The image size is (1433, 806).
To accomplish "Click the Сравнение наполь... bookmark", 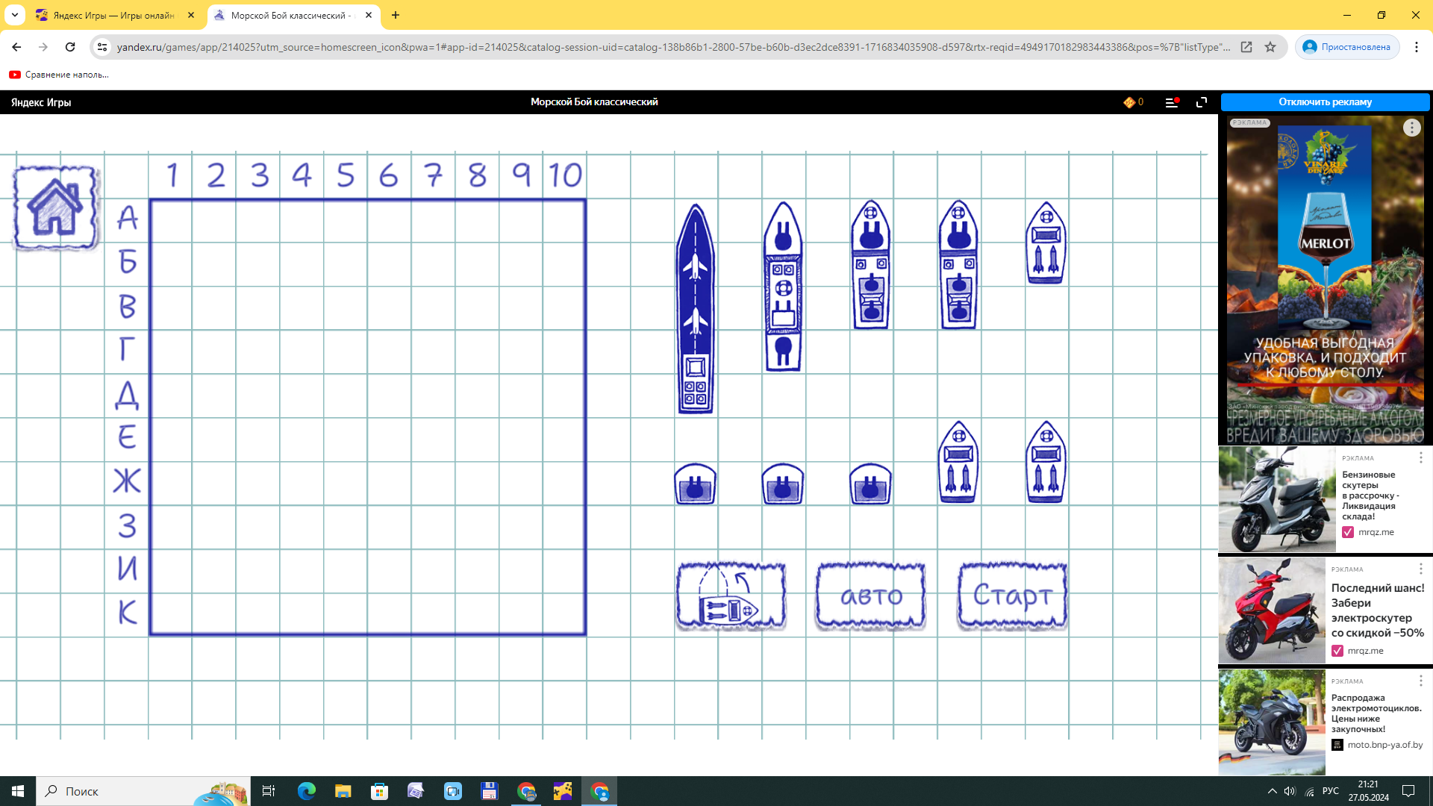I will tap(60, 75).
